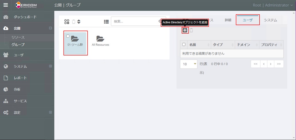This screenshot has width=296, height=140.
Task: Switch to grid view icon
Action: coord(67,22)
